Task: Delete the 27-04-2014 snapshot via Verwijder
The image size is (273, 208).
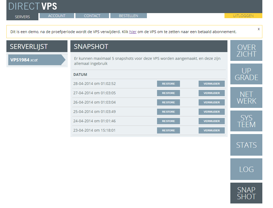Action: [212, 93]
